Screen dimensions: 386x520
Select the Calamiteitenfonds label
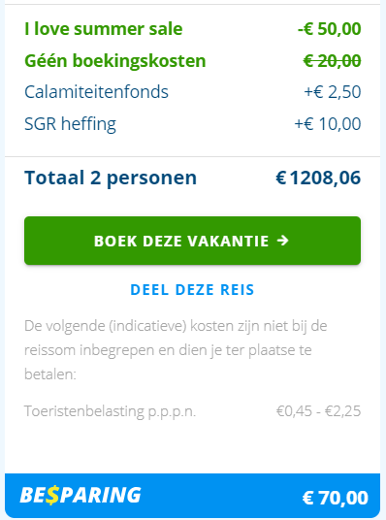point(96,92)
